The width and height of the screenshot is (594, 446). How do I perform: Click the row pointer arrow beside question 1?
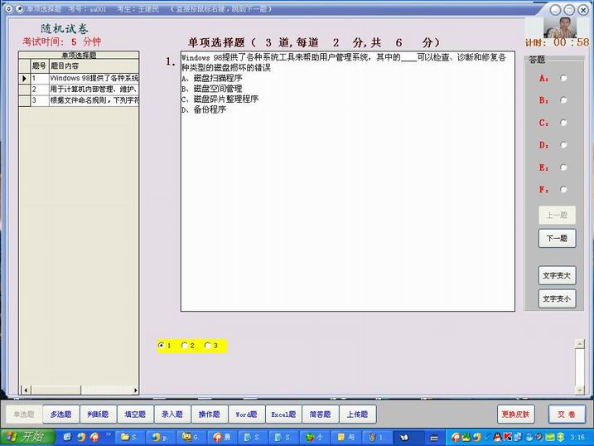point(25,79)
